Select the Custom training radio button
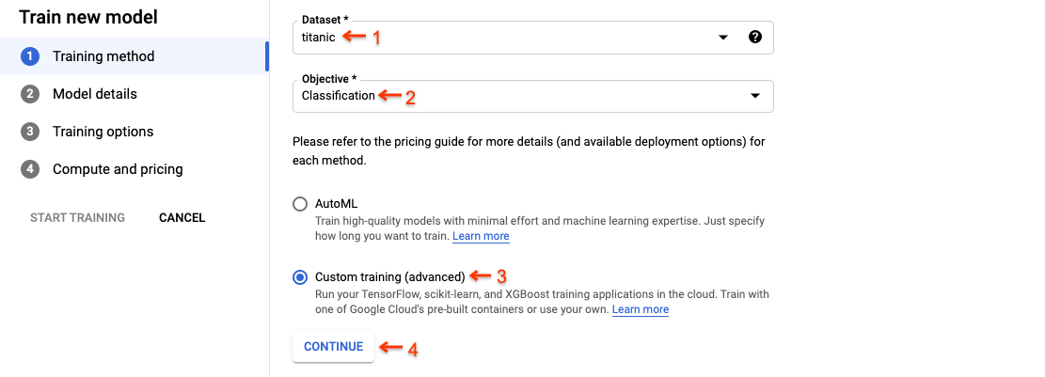1045x377 pixels. point(300,277)
